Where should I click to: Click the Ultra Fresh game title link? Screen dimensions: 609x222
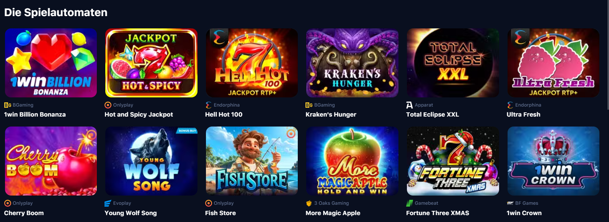point(523,115)
